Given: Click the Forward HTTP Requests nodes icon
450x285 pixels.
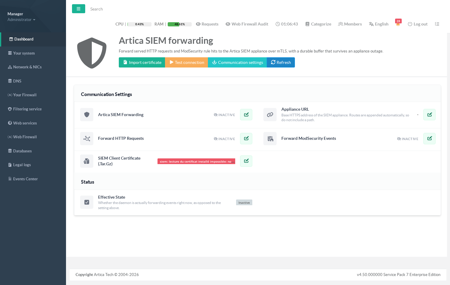Looking at the screenshot, I should (87, 139).
